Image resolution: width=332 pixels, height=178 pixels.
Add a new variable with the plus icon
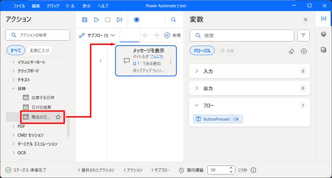[304, 51]
